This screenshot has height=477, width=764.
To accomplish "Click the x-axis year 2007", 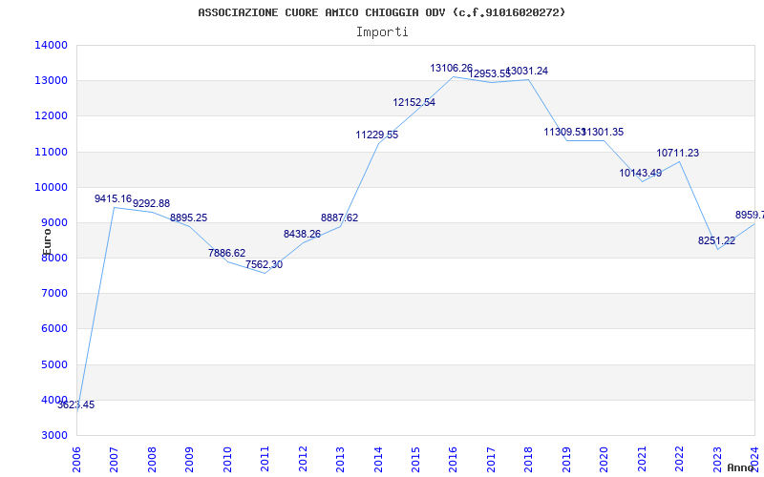I will 115,459.
